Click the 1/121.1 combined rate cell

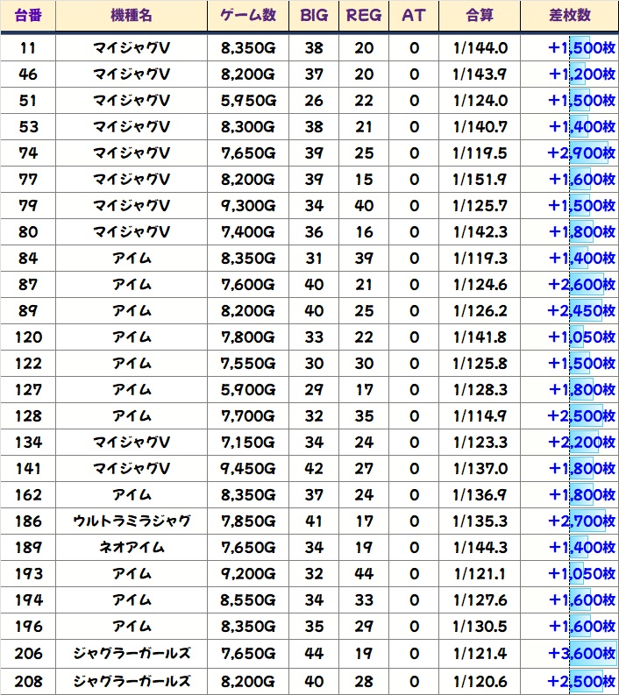[480, 574]
